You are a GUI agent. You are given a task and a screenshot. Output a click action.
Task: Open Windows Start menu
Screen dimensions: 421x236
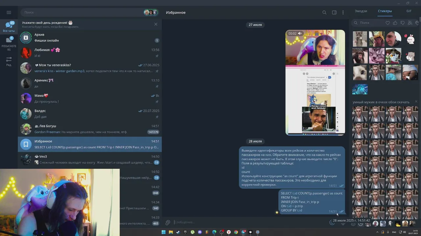(x=163, y=232)
